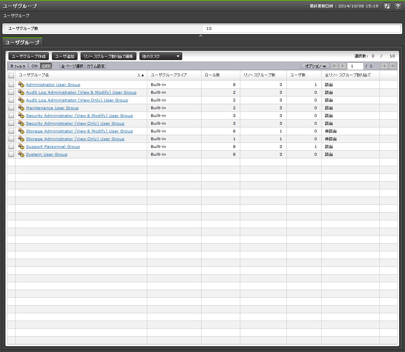Collapse the summary panel with the chevron

coord(201,36)
